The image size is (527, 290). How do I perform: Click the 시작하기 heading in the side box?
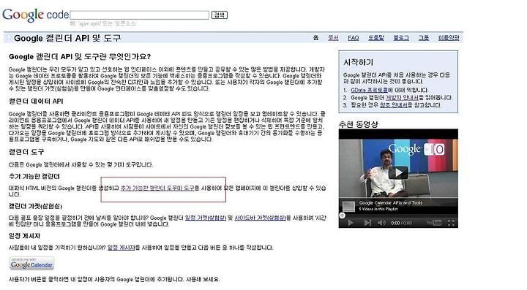coord(358,62)
